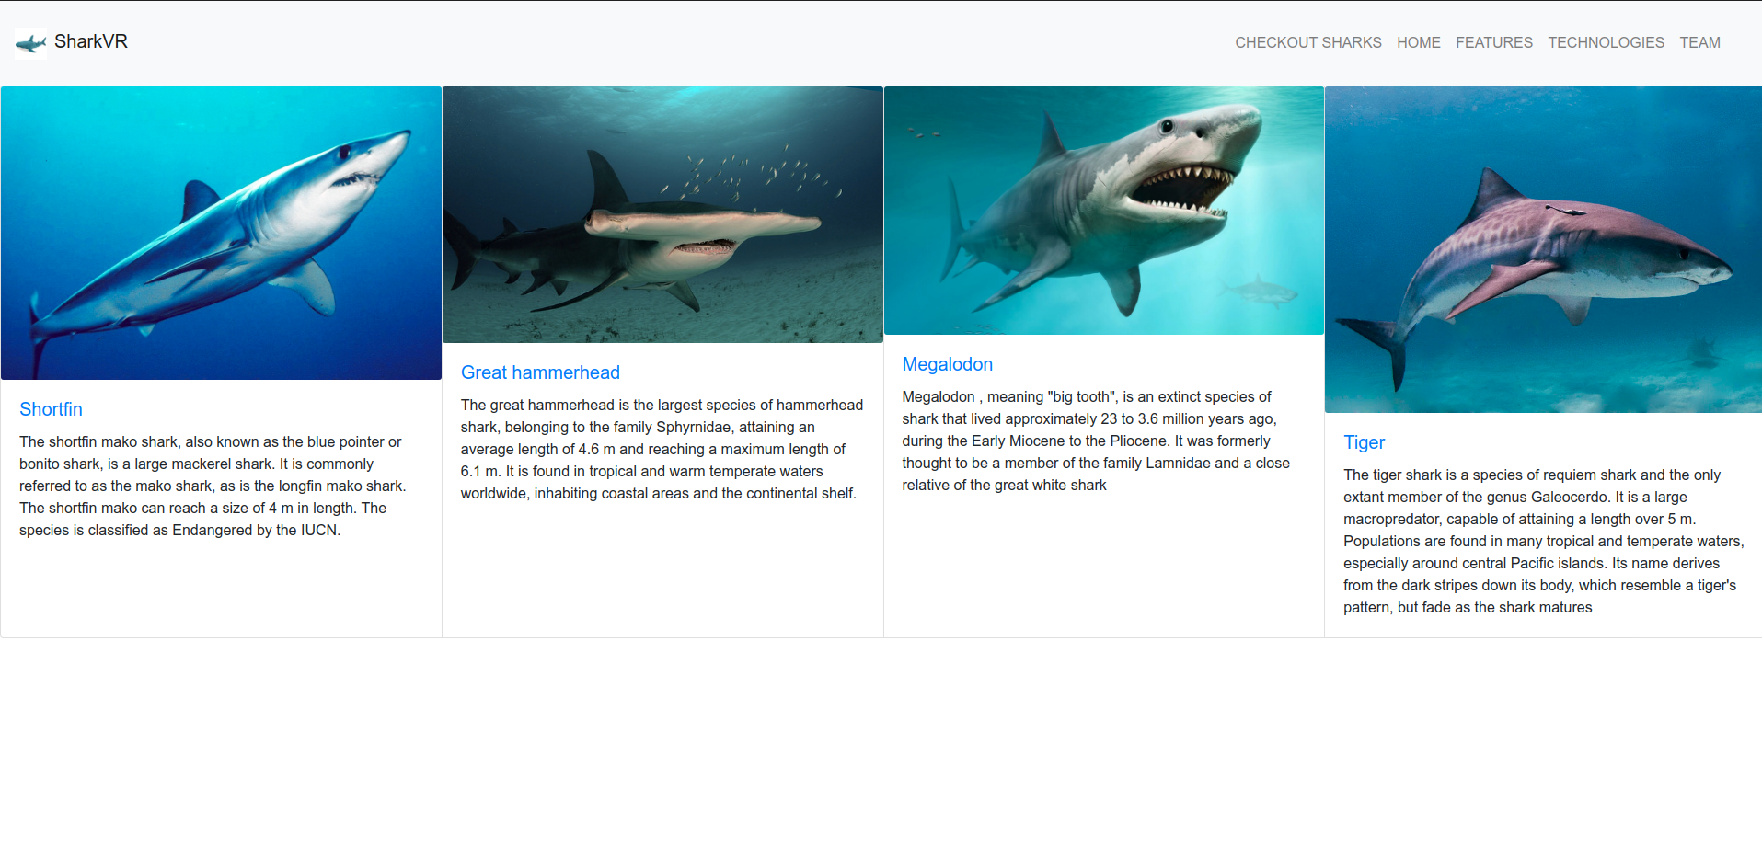Select the great hammerhead shark image
The width and height of the screenshot is (1762, 847).
coord(662,214)
